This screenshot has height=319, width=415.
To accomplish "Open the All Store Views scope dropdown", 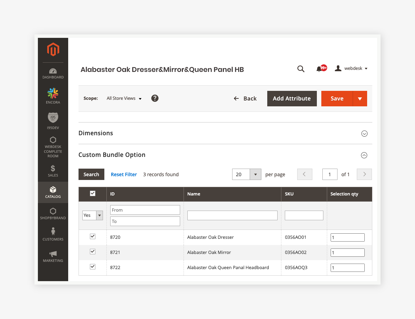I will 124,98.
